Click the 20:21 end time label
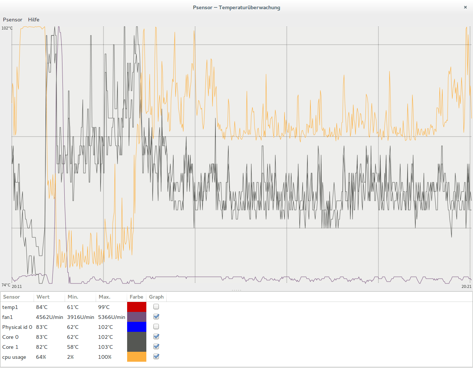 click(466, 286)
